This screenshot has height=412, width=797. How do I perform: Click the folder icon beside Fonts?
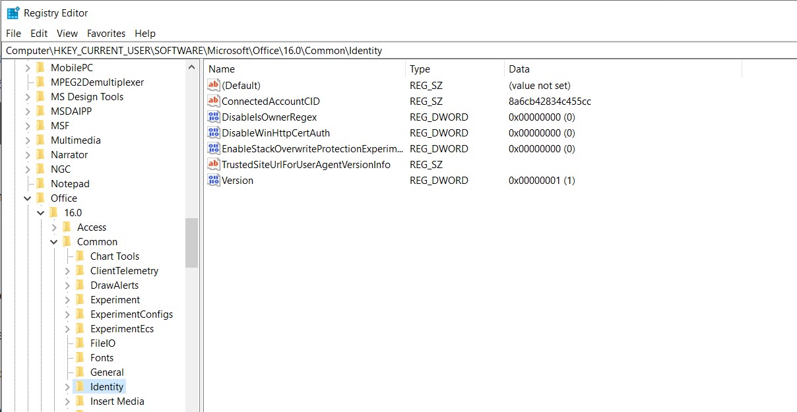click(x=80, y=357)
